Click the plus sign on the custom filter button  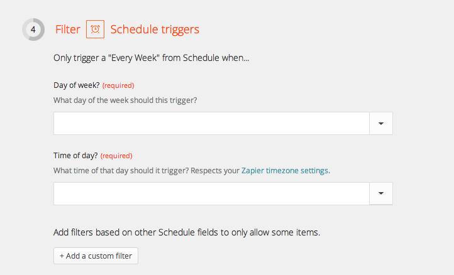coord(62,256)
